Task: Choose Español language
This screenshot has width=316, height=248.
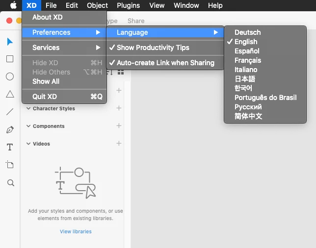Action: click(x=265, y=51)
